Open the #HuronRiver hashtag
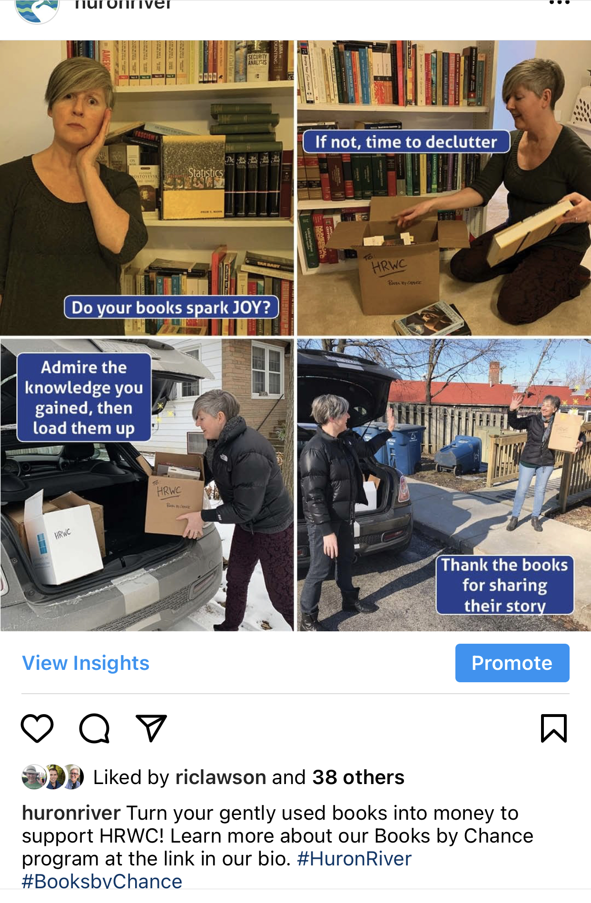The image size is (591, 903). pyautogui.click(x=354, y=859)
